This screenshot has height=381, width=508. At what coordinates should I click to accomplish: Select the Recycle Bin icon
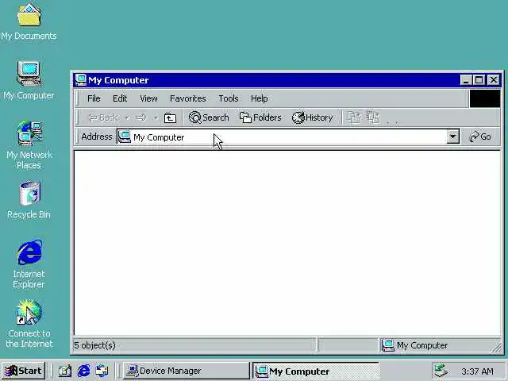pyautogui.click(x=29, y=200)
